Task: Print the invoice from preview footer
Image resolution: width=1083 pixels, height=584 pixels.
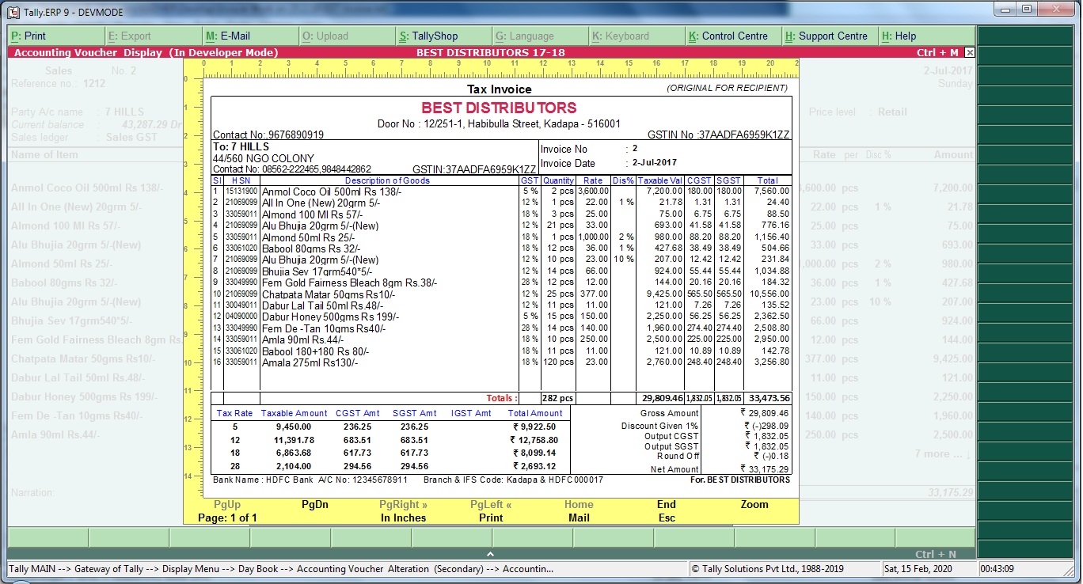Action: point(491,518)
